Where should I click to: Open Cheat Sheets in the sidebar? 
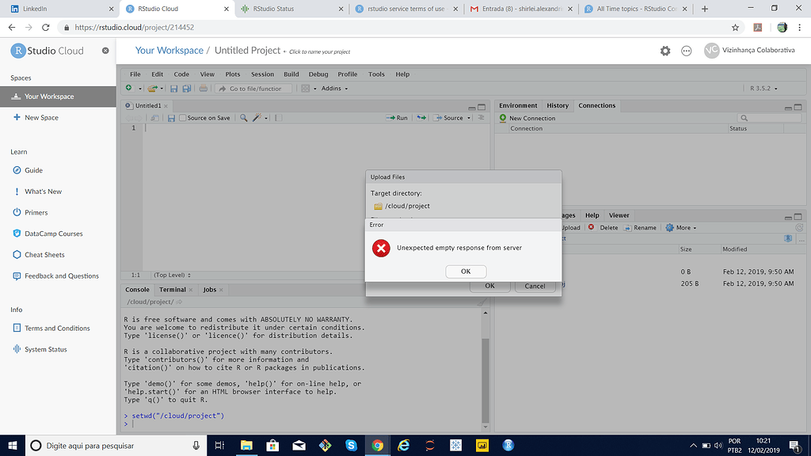44,254
